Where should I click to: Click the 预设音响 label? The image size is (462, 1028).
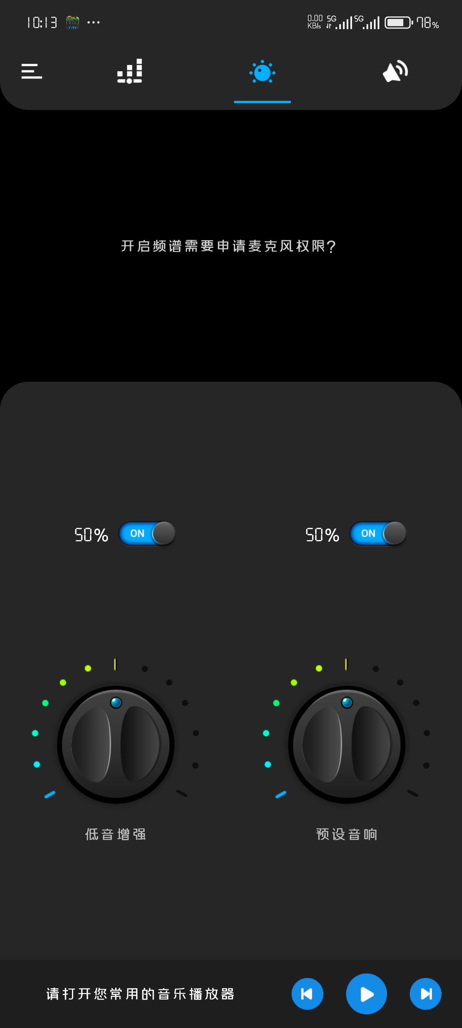346,834
